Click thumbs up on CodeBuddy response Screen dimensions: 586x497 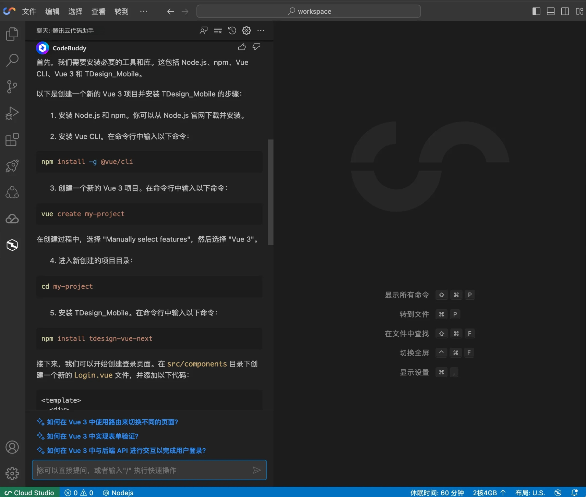[x=242, y=47]
